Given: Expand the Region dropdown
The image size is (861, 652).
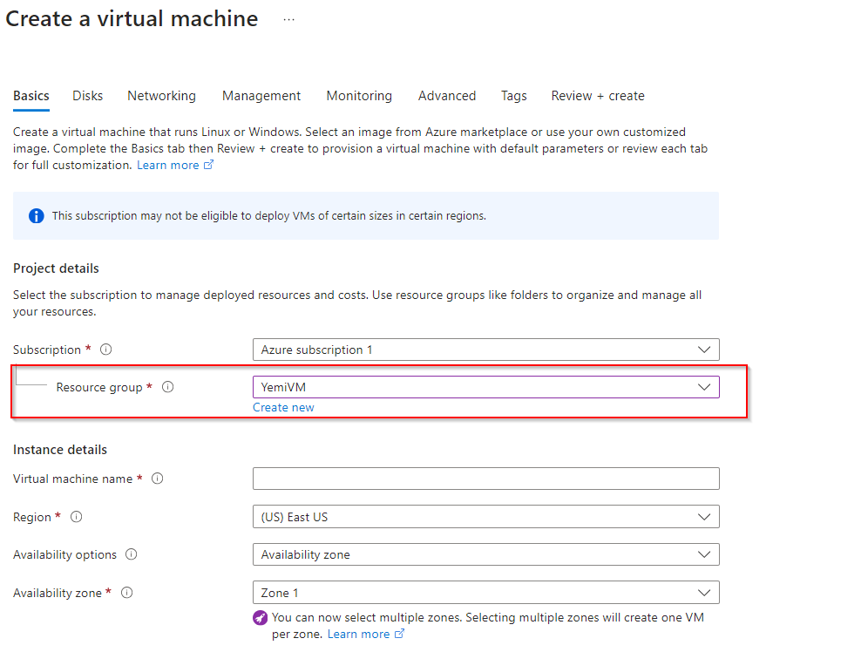Looking at the screenshot, I should coord(485,517).
